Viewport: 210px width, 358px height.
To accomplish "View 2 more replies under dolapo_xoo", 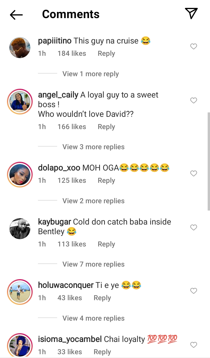I will (93, 201).
